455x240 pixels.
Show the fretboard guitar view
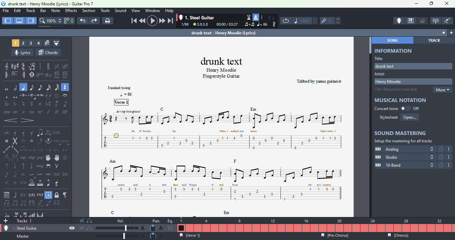point(399,21)
